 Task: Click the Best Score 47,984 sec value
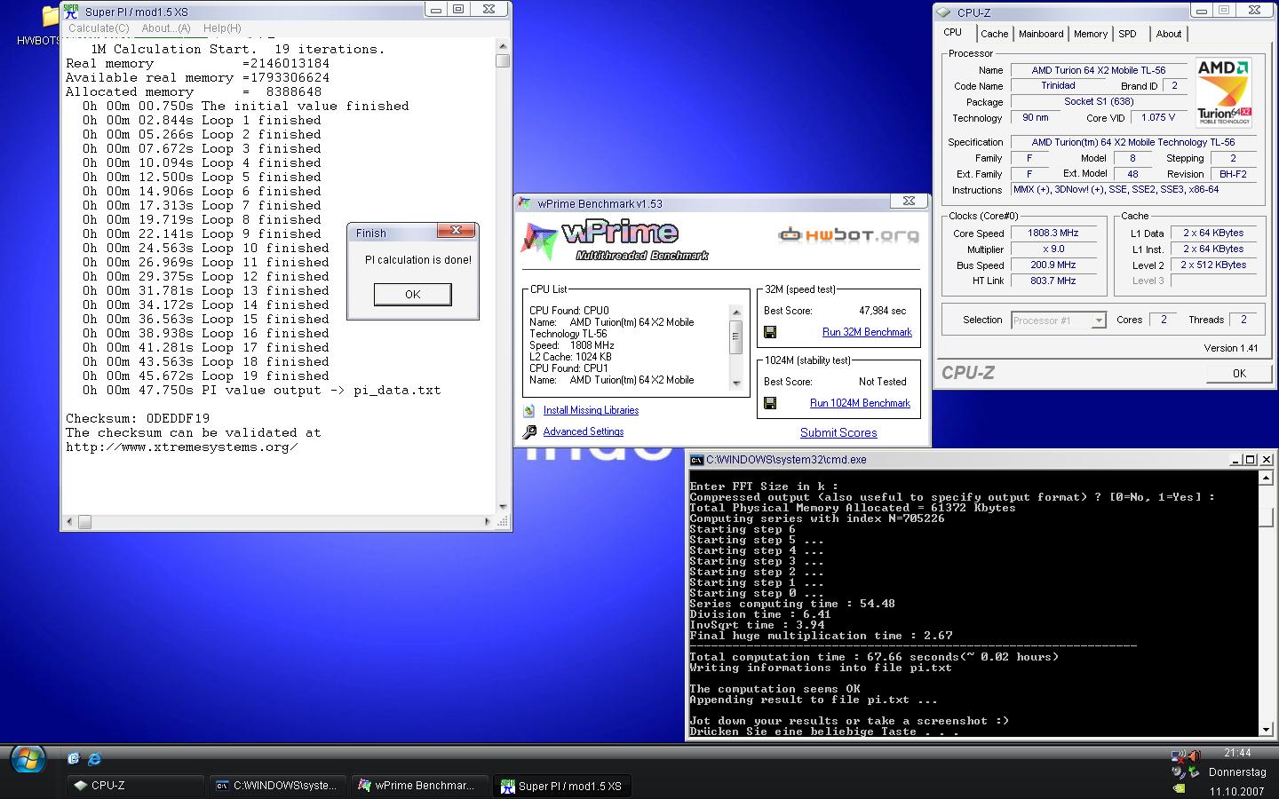(883, 311)
